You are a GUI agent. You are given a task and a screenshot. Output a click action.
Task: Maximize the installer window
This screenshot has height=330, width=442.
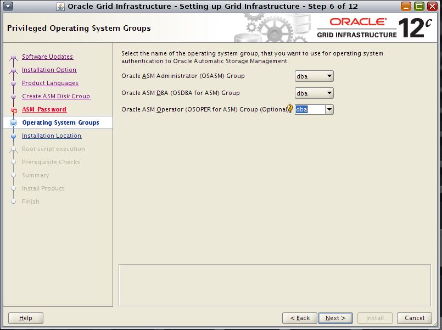pos(419,6)
